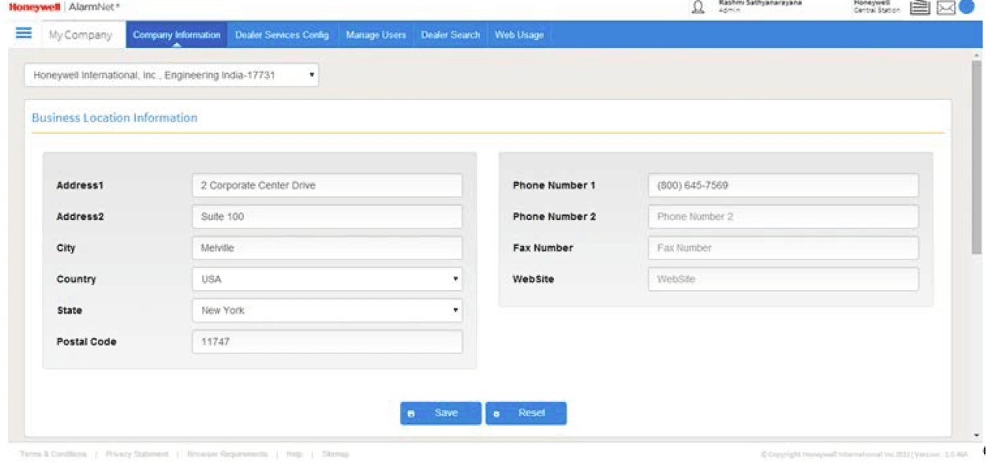Go to the Dealer Search tab

tap(450, 35)
